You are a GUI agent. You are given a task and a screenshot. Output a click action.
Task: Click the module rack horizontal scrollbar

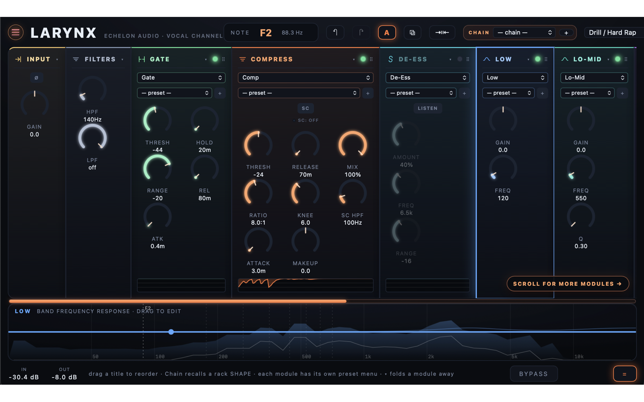click(178, 301)
